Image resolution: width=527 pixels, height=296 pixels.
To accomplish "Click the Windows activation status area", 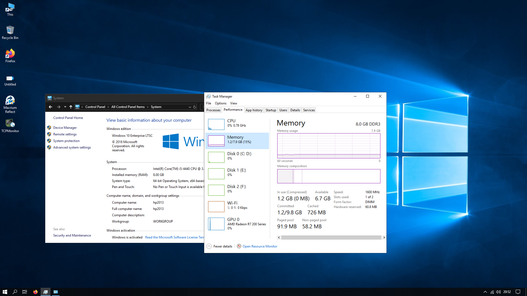I will [x=127, y=237].
